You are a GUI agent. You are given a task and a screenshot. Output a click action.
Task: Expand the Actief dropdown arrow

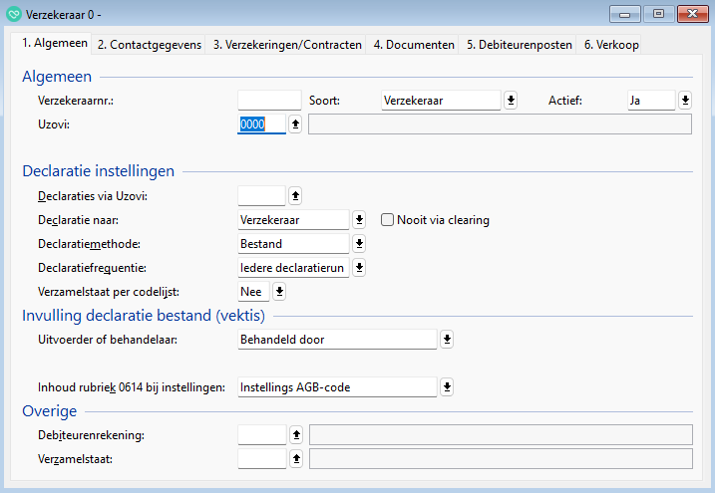(685, 101)
